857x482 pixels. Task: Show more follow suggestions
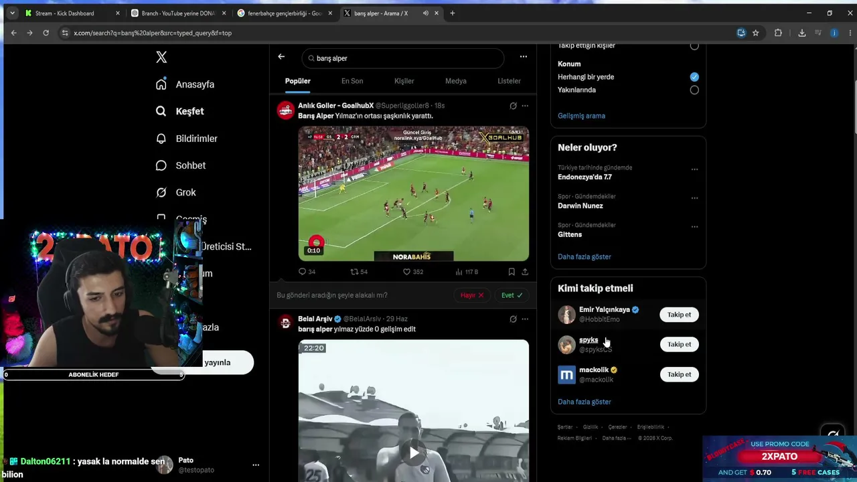pos(585,402)
